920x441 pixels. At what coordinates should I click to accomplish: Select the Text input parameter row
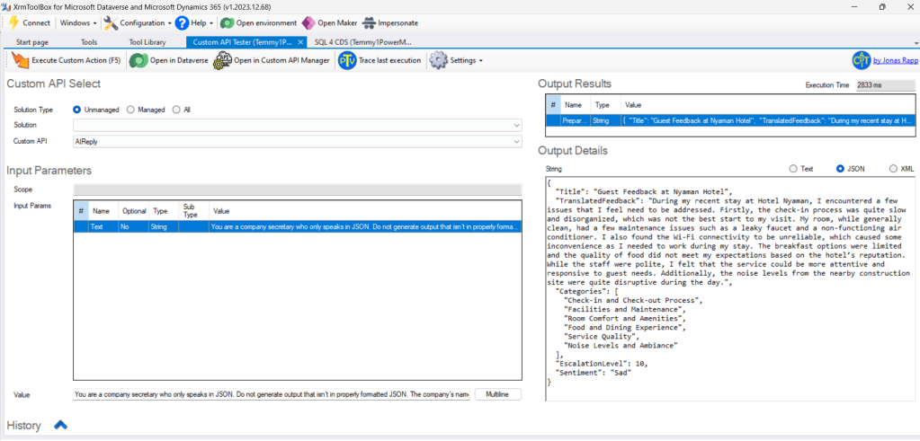click(x=297, y=226)
